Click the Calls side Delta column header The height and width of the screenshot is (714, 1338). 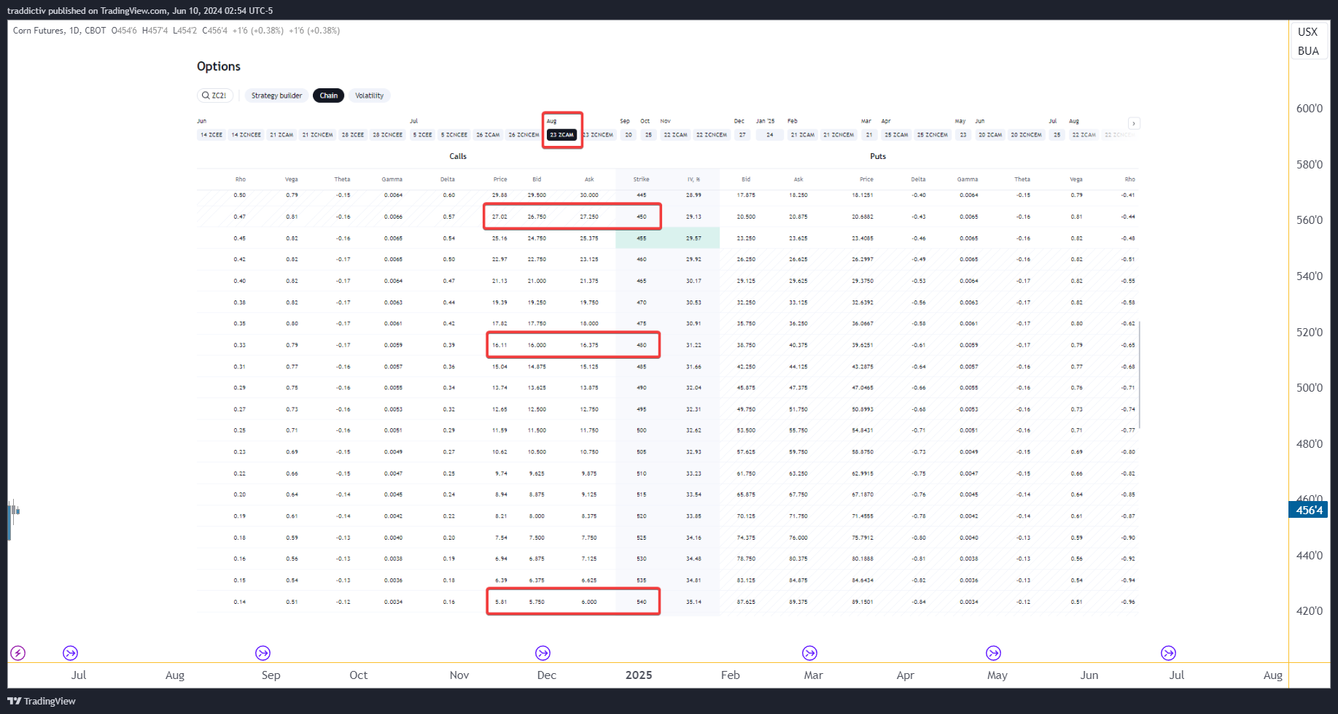(x=448, y=179)
